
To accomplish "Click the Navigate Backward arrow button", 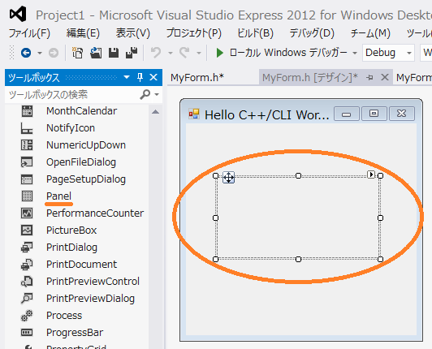I will (x=26, y=52).
